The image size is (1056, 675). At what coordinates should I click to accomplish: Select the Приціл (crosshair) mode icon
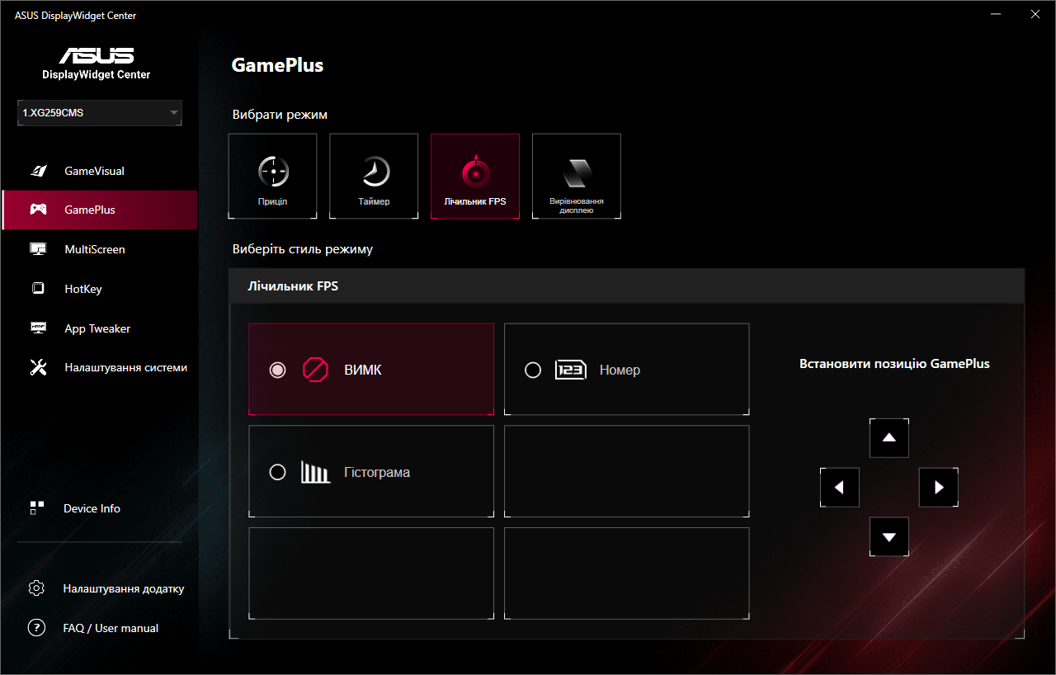272,175
